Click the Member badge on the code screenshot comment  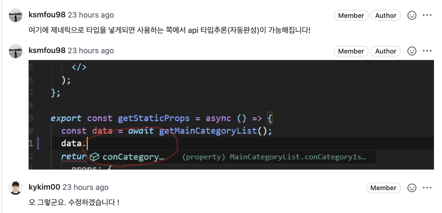tap(351, 51)
